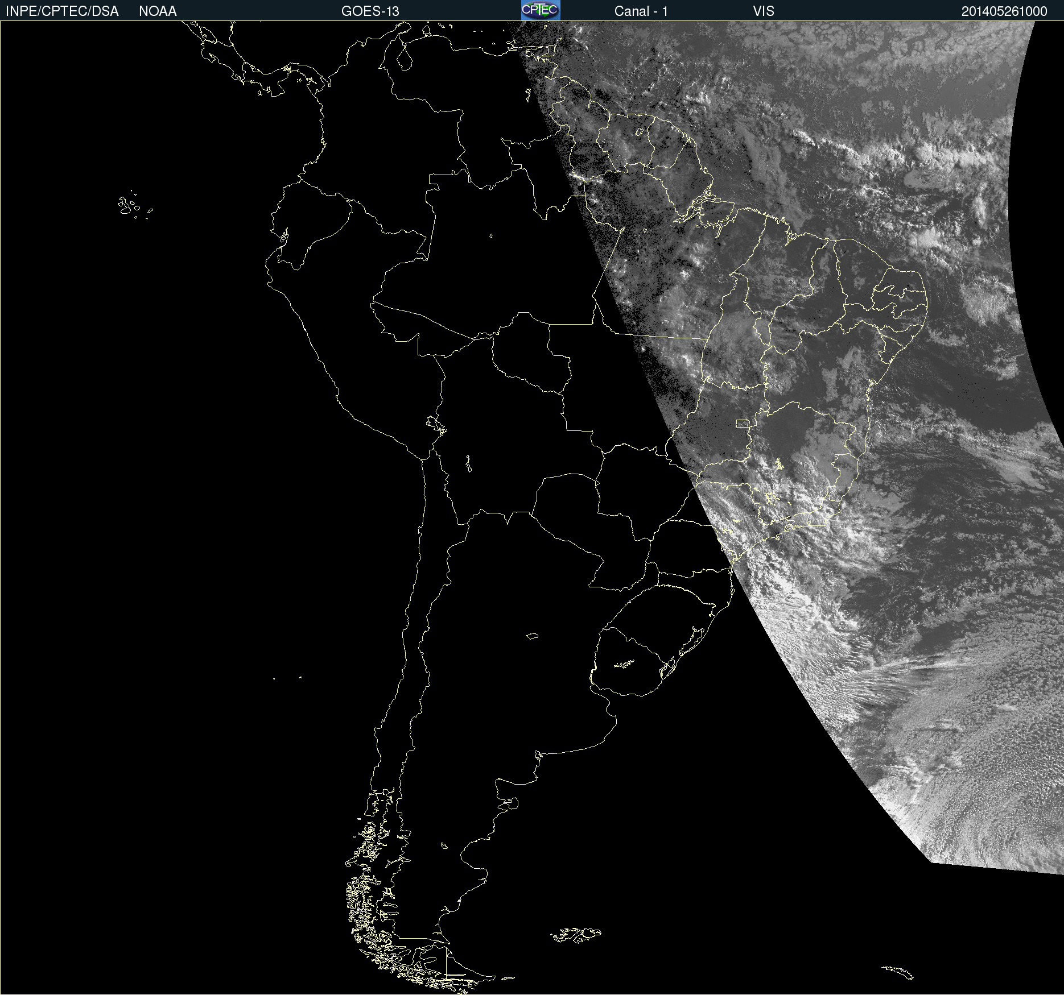
Task: Select the 201405261000 timestamp text
Action: tap(1004, 11)
